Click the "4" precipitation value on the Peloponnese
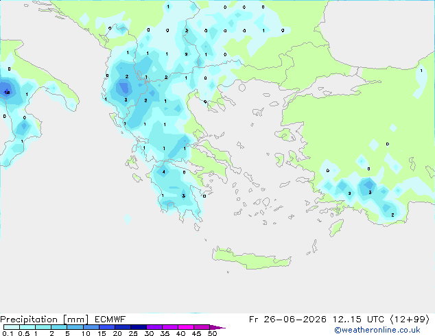 tap(164, 172)
